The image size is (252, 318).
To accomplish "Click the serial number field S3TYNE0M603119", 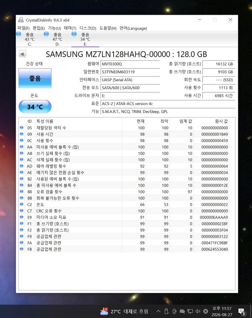I will pos(130,72).
